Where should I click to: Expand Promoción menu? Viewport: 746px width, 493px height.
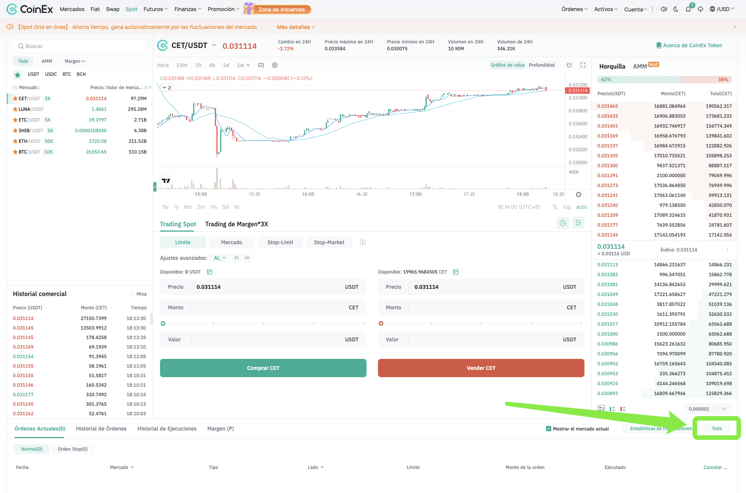click(x=224, y=9)
